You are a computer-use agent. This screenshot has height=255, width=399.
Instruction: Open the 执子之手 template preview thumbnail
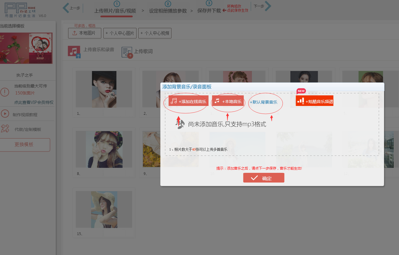(x=26, y=48)
